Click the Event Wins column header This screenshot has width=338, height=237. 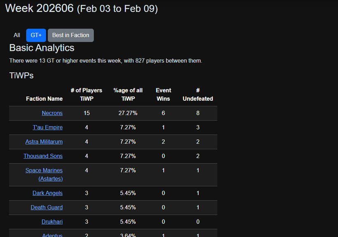(163, 95)
